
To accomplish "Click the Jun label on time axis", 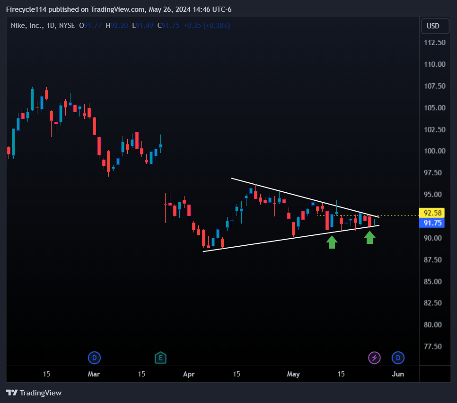I will [x=398, y=374].
